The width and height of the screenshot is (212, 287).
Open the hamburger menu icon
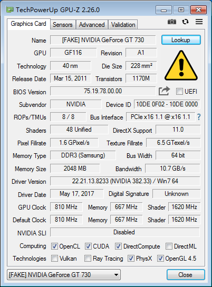[199, 22]
